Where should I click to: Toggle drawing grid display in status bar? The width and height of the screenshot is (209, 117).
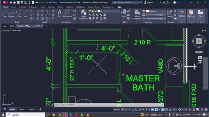coord(122,110)
